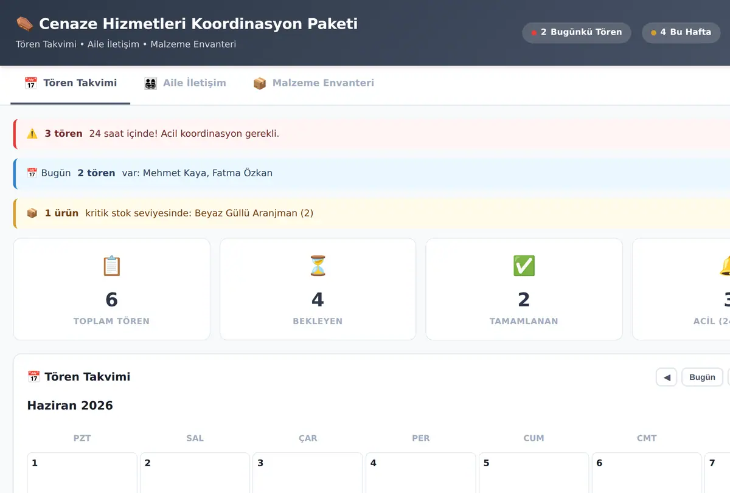Click warning triangle icon in red alert
This screenshot has width=730, height=493.
[32, 134]
